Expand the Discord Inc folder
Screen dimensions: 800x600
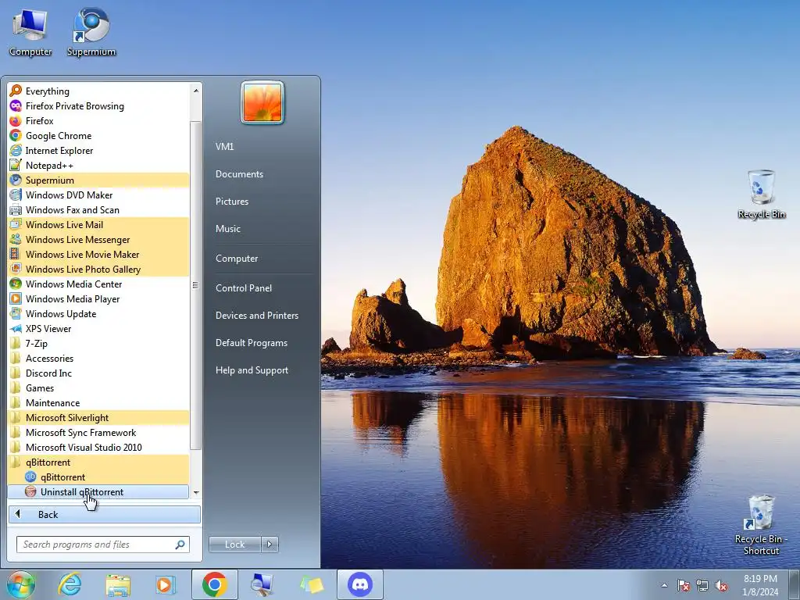(98, 373)
